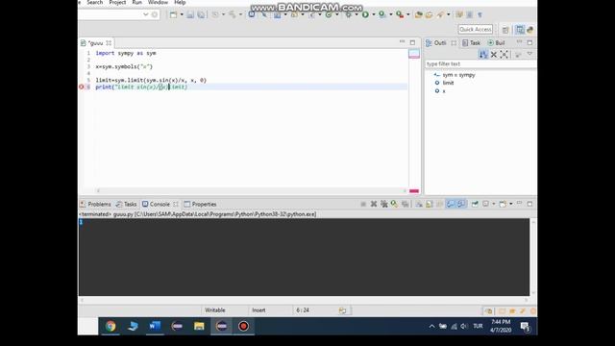Switch to the Properties tab
Screen dimensions: 615x346
click(x=201, y=204)
